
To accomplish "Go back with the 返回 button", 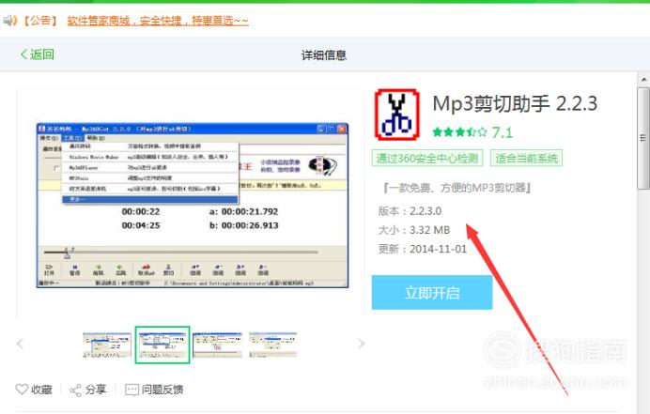I will tap(38, 54).
